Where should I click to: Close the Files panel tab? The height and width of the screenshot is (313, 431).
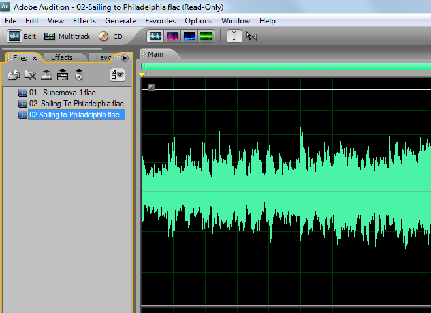[35, 58]
